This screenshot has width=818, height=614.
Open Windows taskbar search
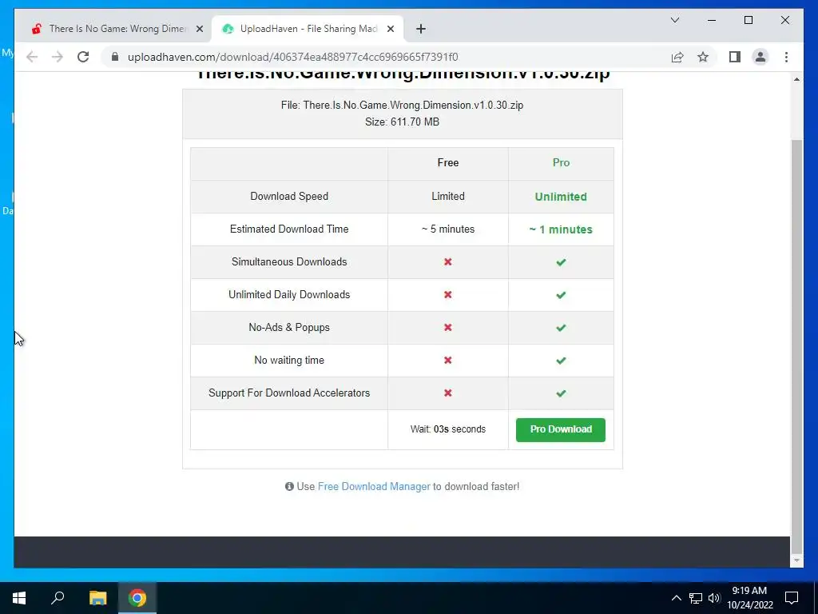pos(58,598)
